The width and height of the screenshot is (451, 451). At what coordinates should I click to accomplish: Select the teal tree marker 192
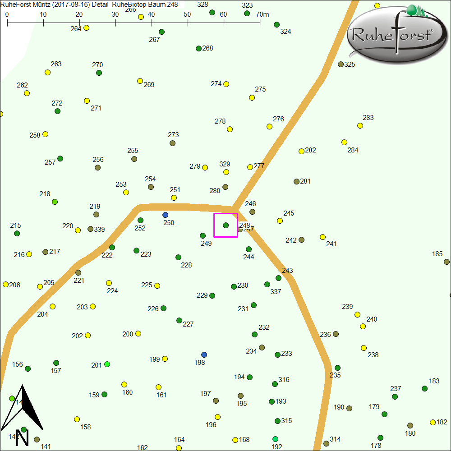coord(276,439)
